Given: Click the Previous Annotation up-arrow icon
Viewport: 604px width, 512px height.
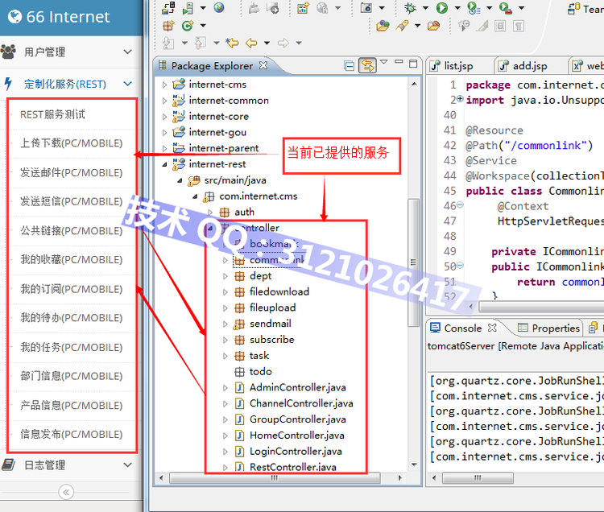Looking at the screenshot, I should pyautogui.click(x=200, y=43).
